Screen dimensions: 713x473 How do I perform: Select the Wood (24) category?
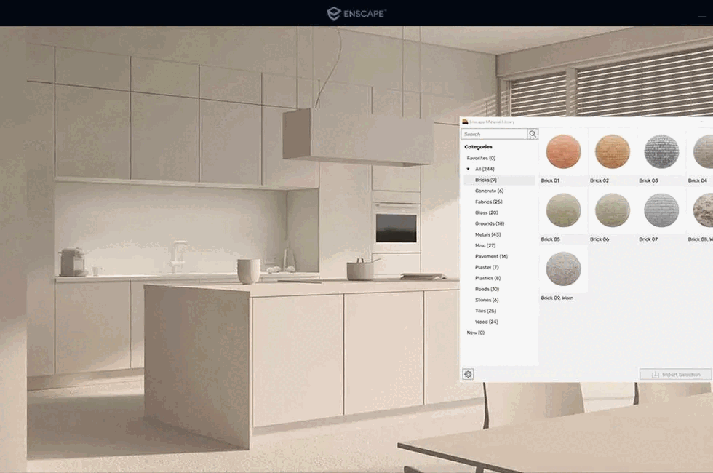pos(486,322)
